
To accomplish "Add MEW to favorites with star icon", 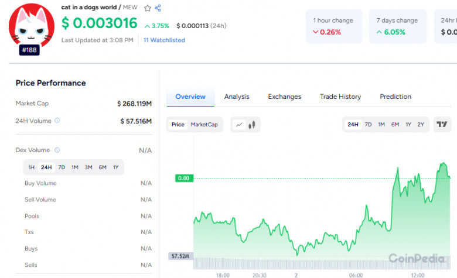I will [148, 8].
